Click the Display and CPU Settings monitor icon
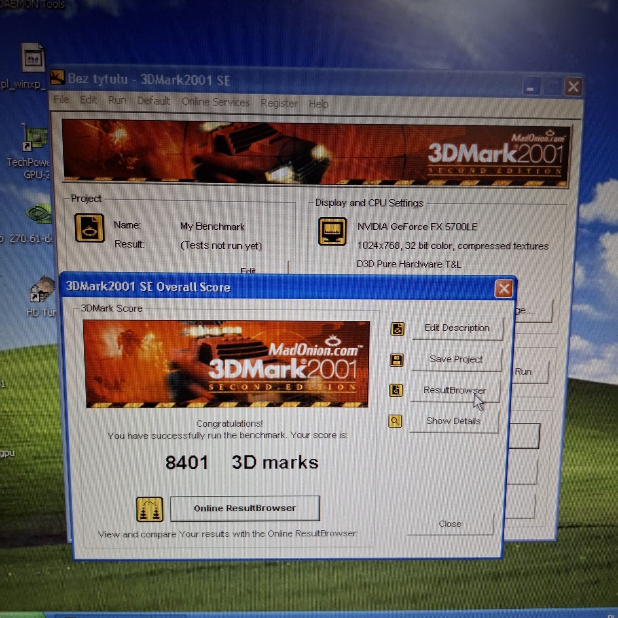 pyautogui.click(x=332, y=231)
